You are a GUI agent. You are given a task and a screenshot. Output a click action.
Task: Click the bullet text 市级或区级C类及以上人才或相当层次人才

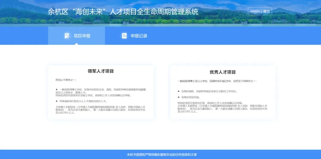[x=83, y=101]
